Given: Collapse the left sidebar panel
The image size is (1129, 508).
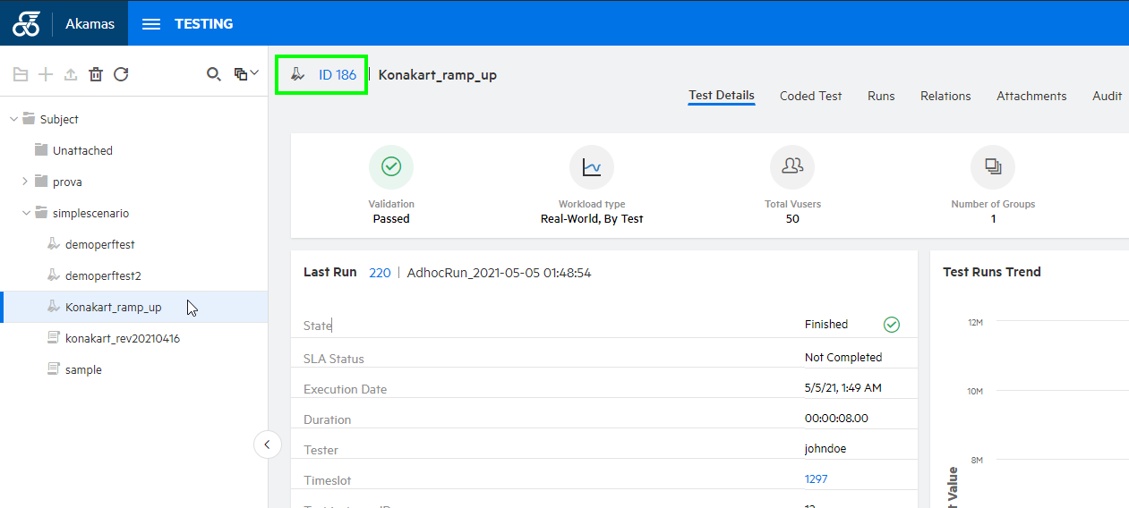Looking at the screenshot, I should (x=268, y=444).
